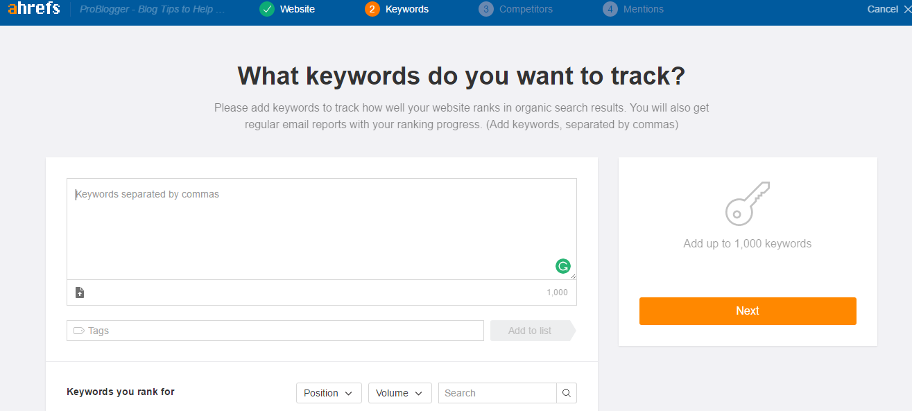Select the Keywords step tab
Screen dimensions: 912x411
coord(397,9)
